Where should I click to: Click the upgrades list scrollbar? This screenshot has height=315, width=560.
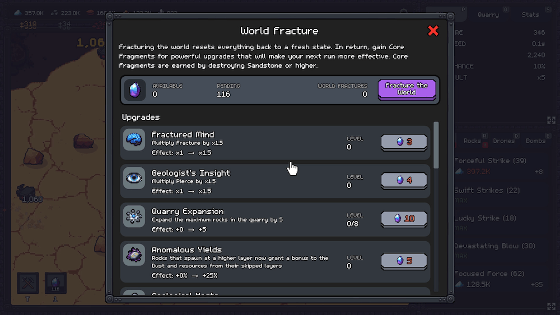tap(436, 145)
